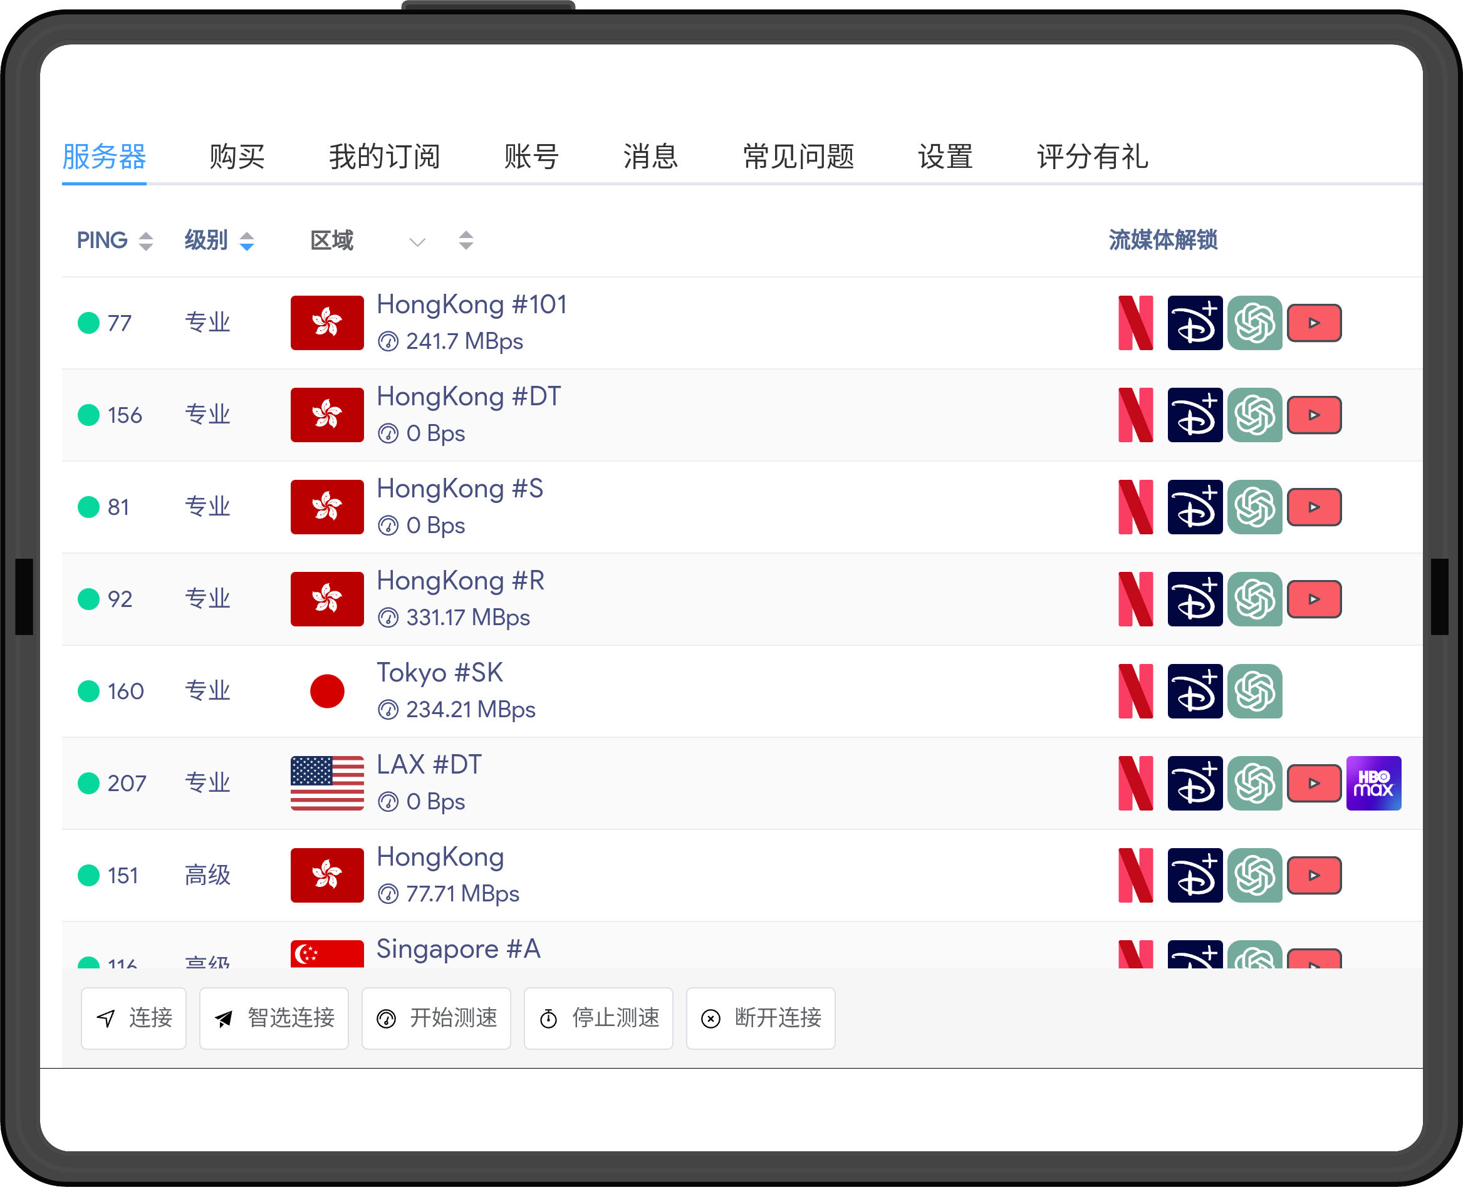This screenshot has height=1187, width=1463.
Task: Click the 断开连接 button
Action: pos(761,1017)
